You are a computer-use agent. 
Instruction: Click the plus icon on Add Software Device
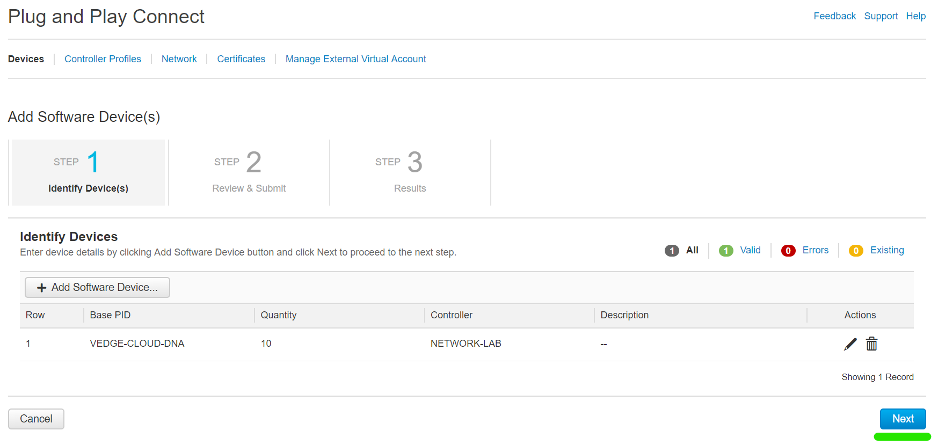(x=41, y=288)
